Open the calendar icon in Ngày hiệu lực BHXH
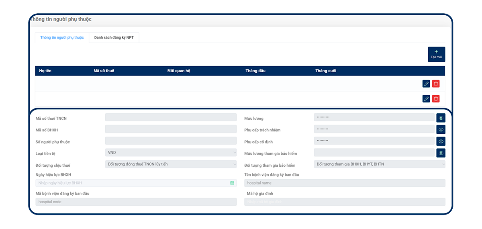Image resolution: width=482 pixels, height=229 pixels. point(232,183)
